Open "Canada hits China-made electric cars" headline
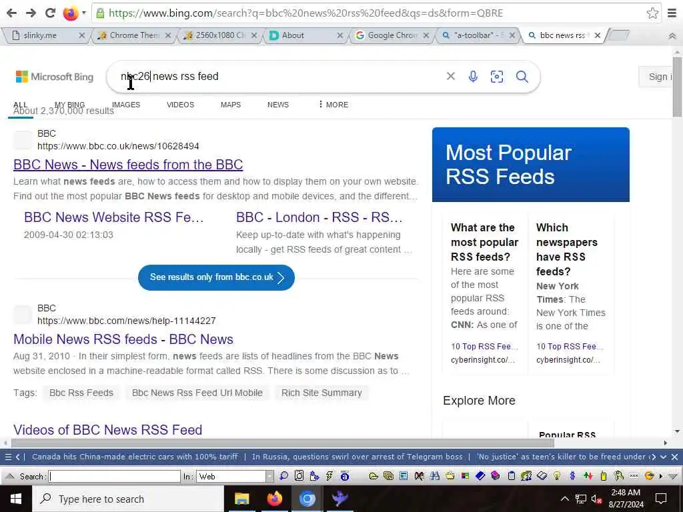This screenshot has height=512, width=683. [135, 457]
